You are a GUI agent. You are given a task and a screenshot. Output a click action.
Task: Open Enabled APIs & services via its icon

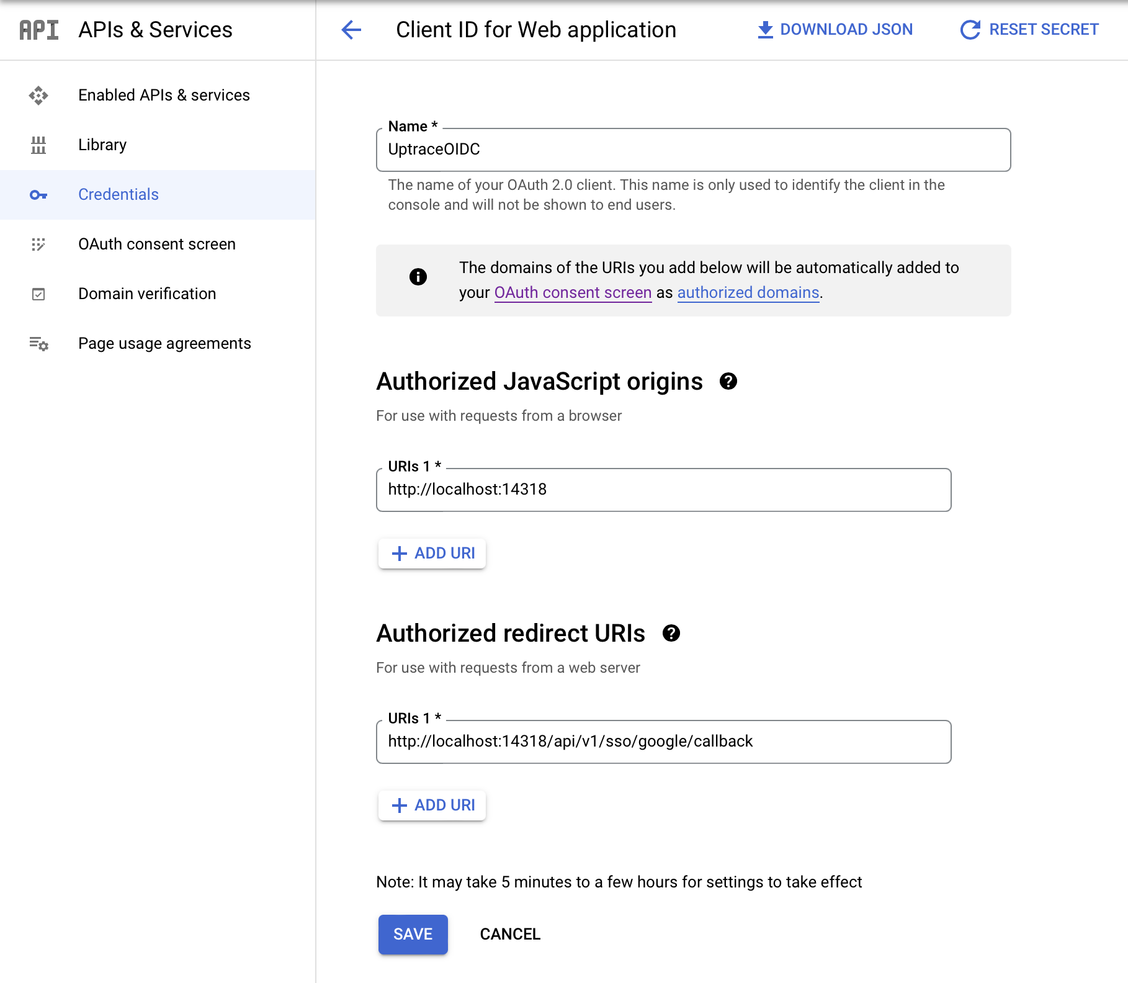pyautogui.click(x=39, y=95)
